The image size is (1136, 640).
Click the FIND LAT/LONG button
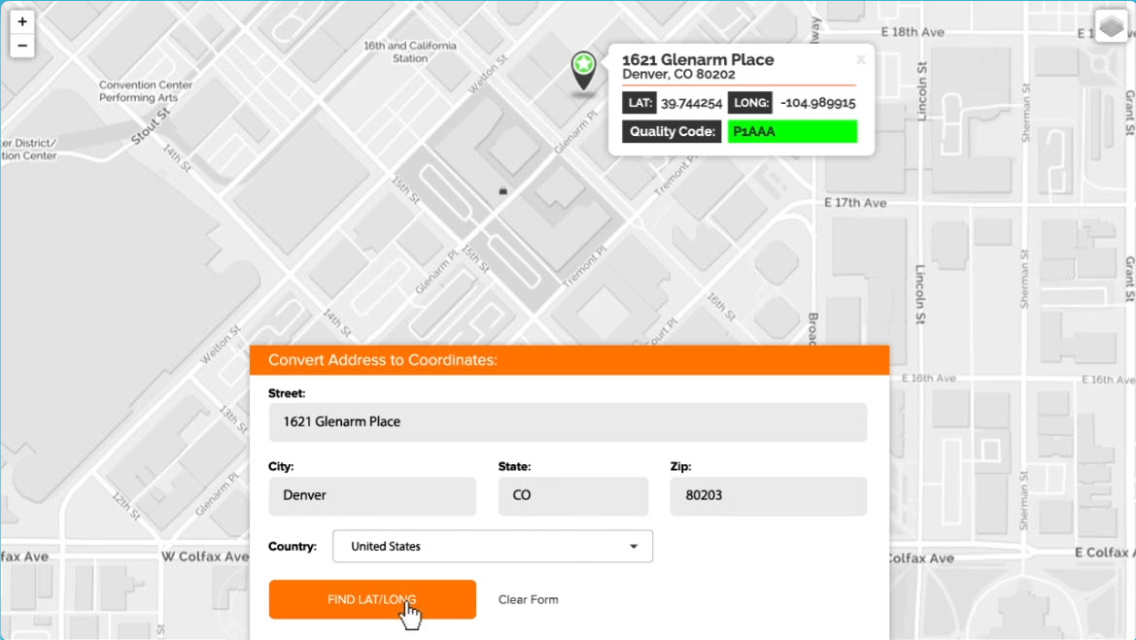pos(372,599)
